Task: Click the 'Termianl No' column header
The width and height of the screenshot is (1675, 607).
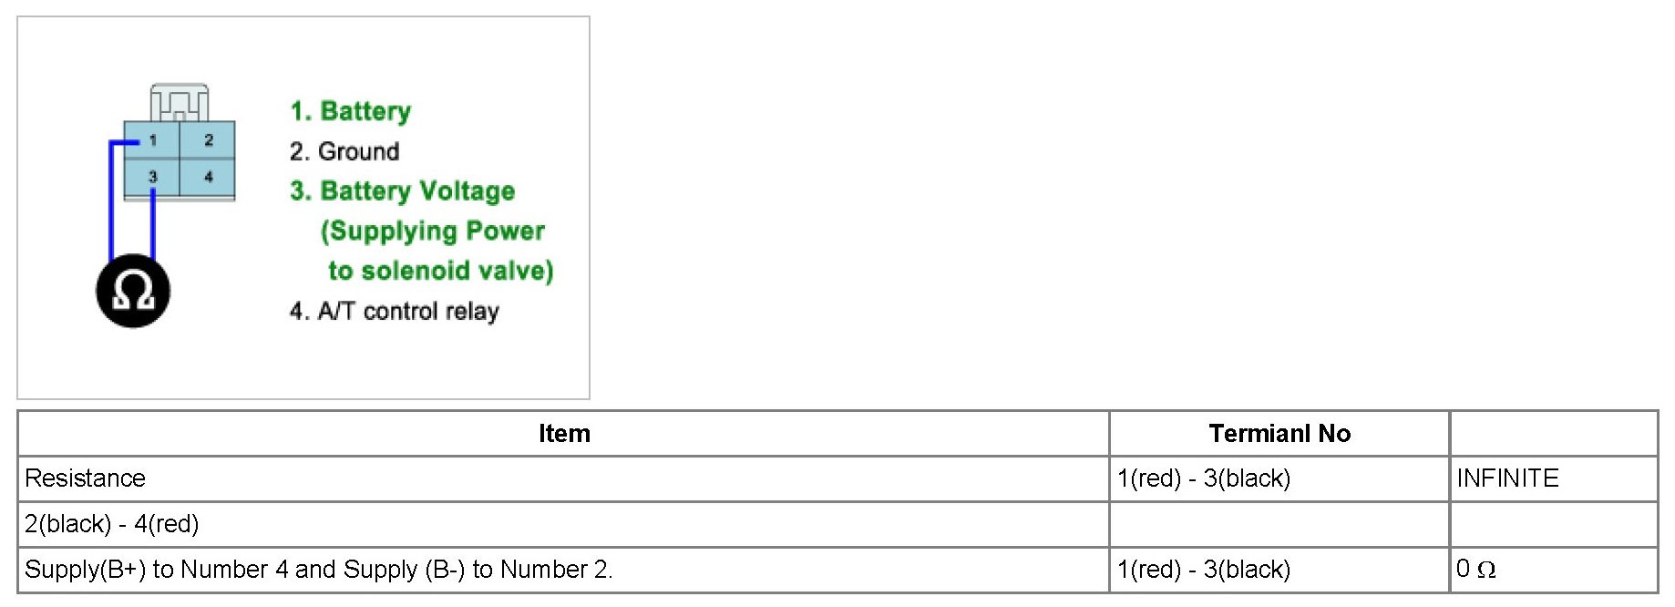Action: click(x=1279, y=434)
